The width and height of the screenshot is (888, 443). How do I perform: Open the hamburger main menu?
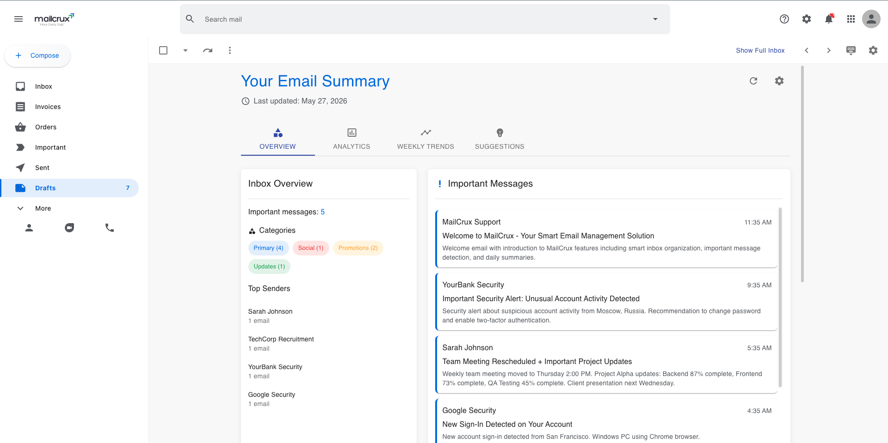click(x=18, y=19)
